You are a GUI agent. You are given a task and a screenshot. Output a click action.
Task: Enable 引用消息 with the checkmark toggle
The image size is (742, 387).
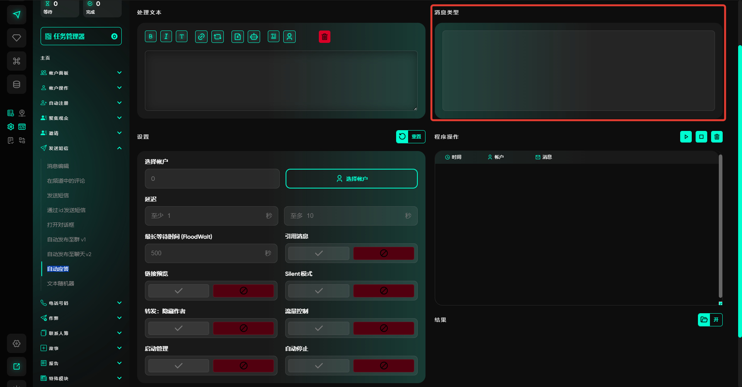[319, 253]
